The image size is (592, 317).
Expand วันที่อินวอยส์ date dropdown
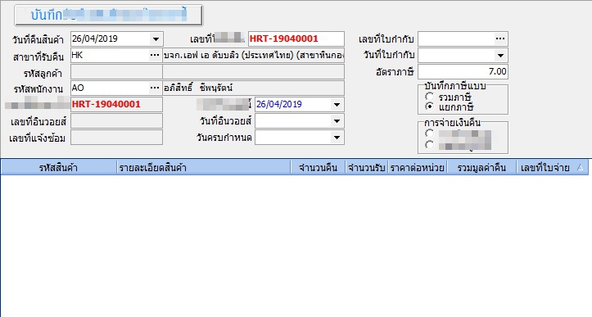337,121
